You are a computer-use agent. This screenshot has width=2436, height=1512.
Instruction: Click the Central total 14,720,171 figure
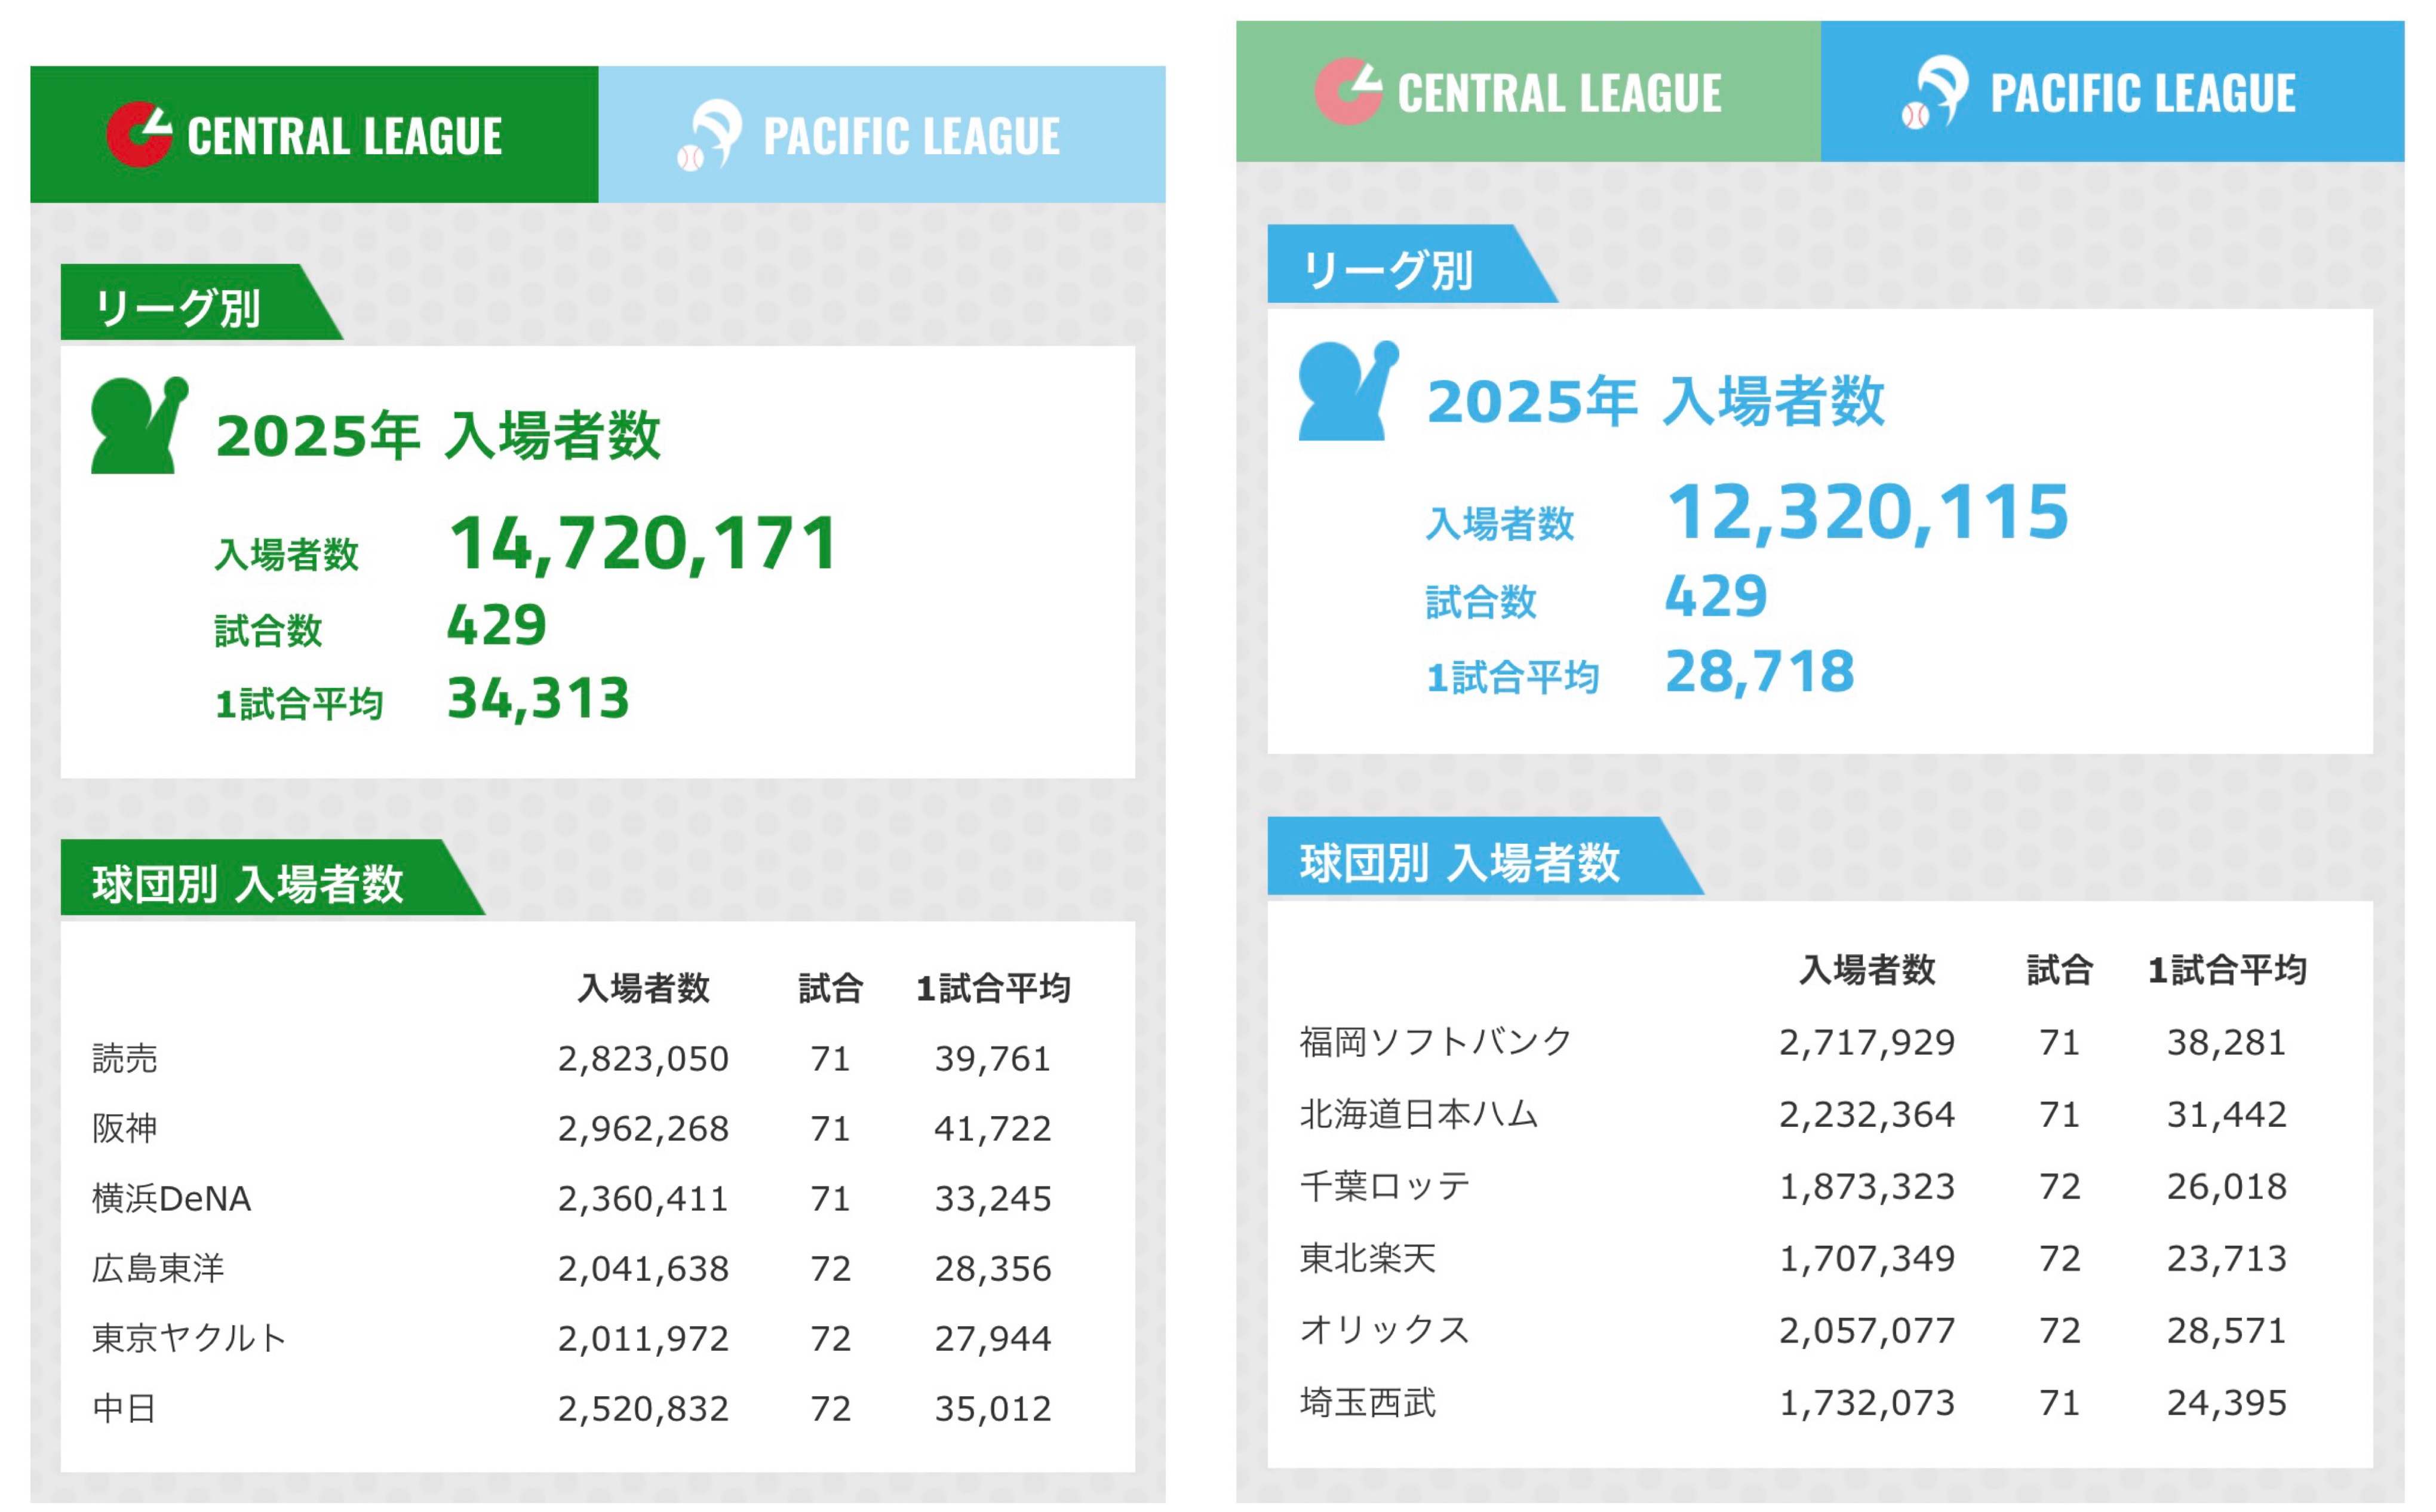[644, 544]
